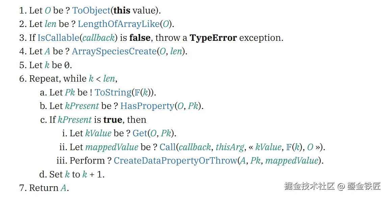Select the kPresent variable in step 6b
This screenshot has height=197, width=387.
[82, 106]
